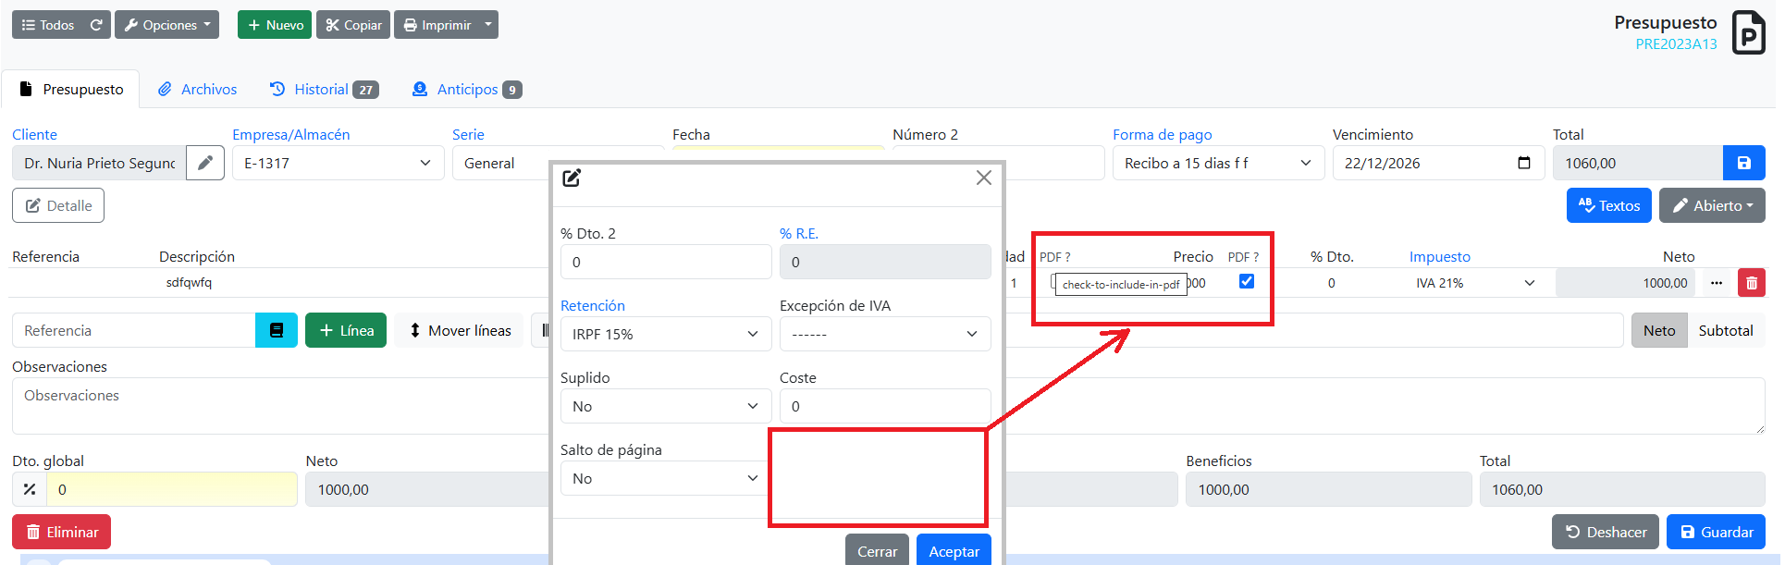The height and width of the screenshot is (565, 1785).
Task: Click into the Observaciones text area
Action: coord(277,407)
